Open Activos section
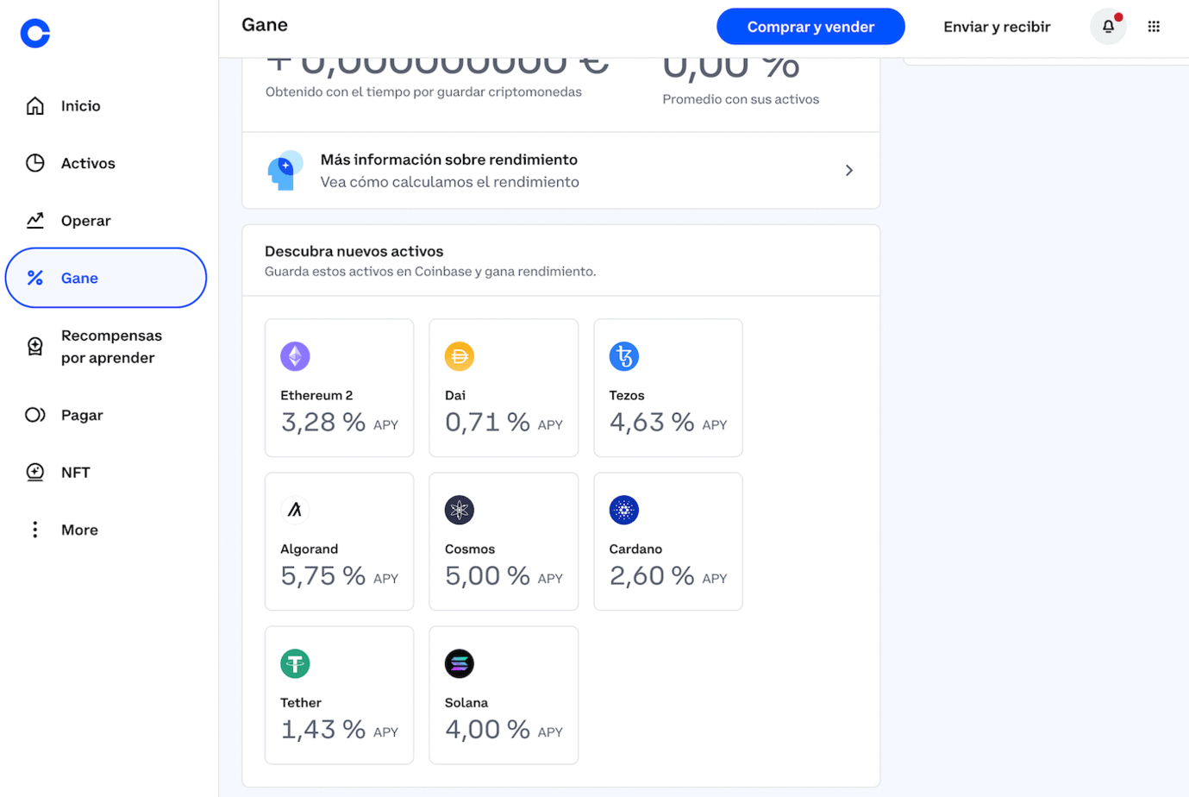 click(x=88, y=163)
